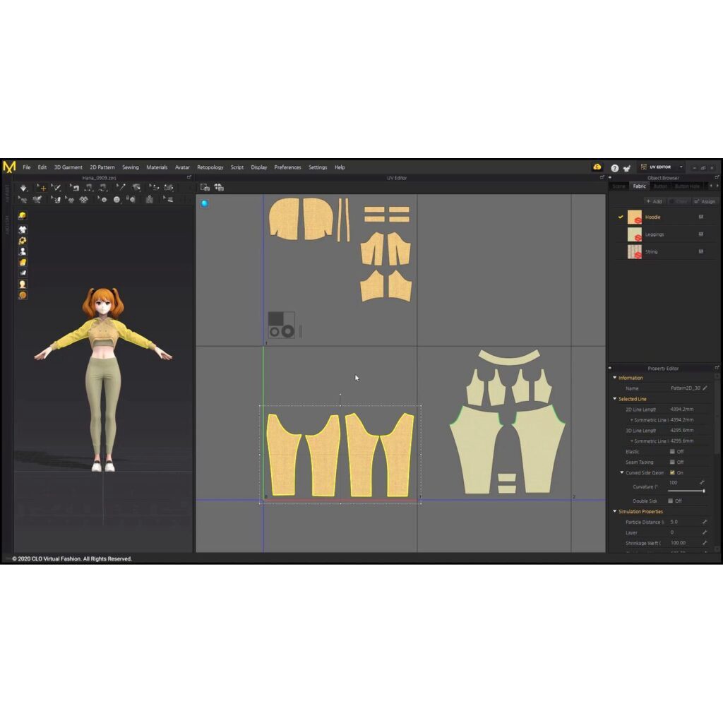The width and height of the screenshot is (723, 723).
Task: Click the texture checker garment icon
Action: [84, 199]
